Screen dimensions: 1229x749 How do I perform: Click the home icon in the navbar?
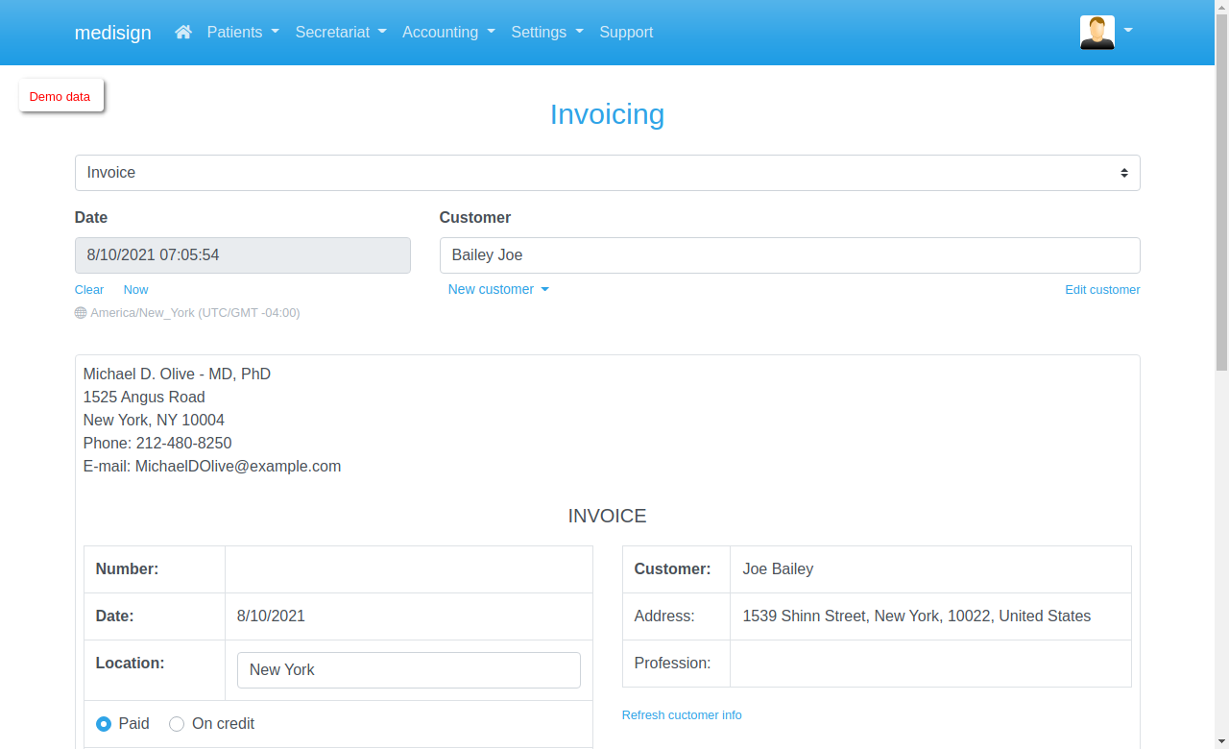pos(182,32)
